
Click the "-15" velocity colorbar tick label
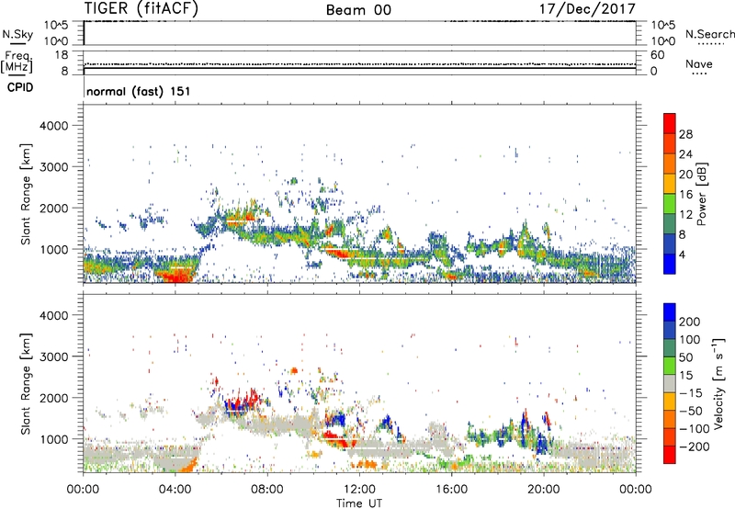690,393
